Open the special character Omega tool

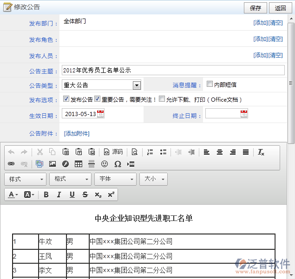point(118,164)
